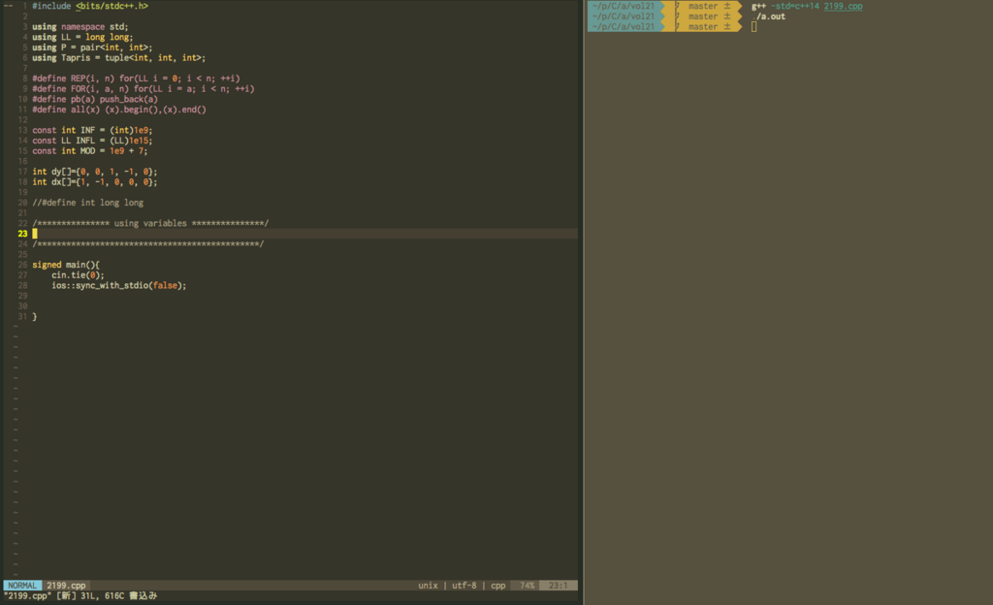This screenshot has width=993, height=605.
Task: Click the "#define all(x)" macro line
Action: coord(119,110)
